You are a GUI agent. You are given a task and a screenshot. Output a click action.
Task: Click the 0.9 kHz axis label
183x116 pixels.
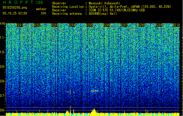[x=2, y=67]
